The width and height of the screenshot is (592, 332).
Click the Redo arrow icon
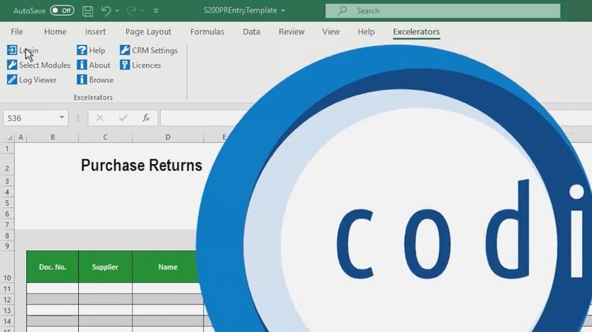(131, 10)
